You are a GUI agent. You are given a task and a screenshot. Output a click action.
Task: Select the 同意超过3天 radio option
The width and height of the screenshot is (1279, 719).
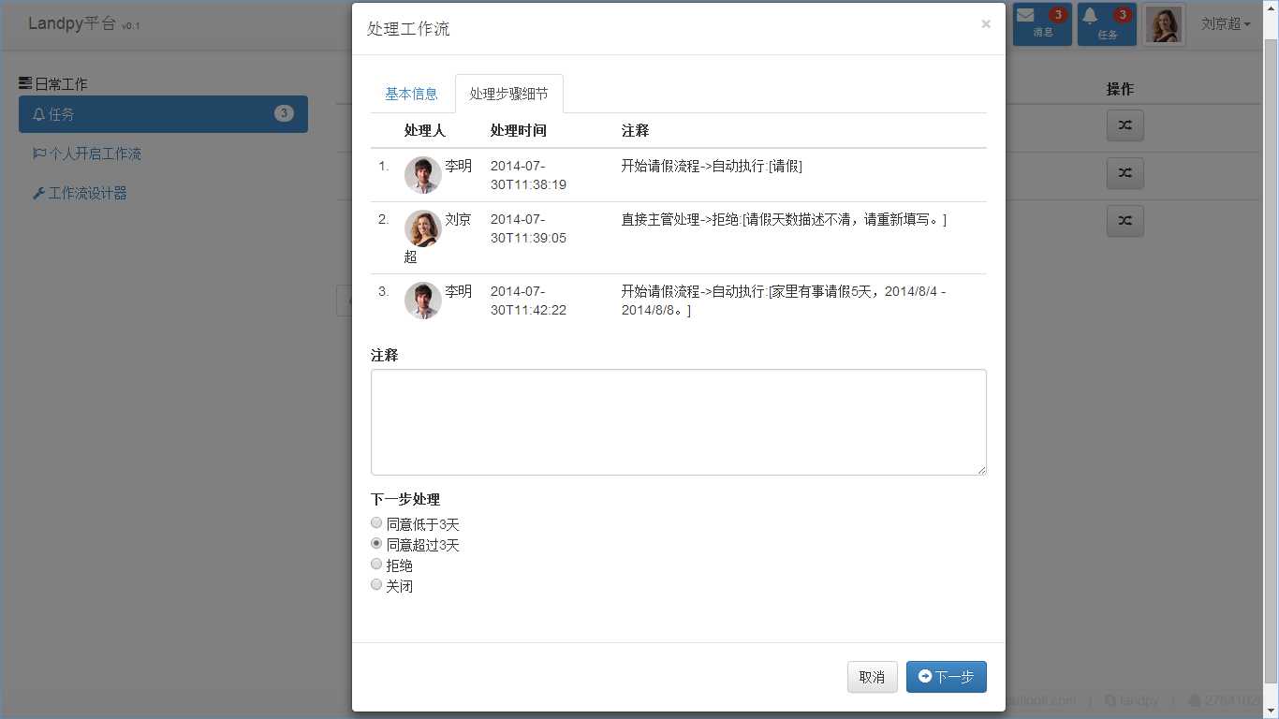tap(376, 543)
